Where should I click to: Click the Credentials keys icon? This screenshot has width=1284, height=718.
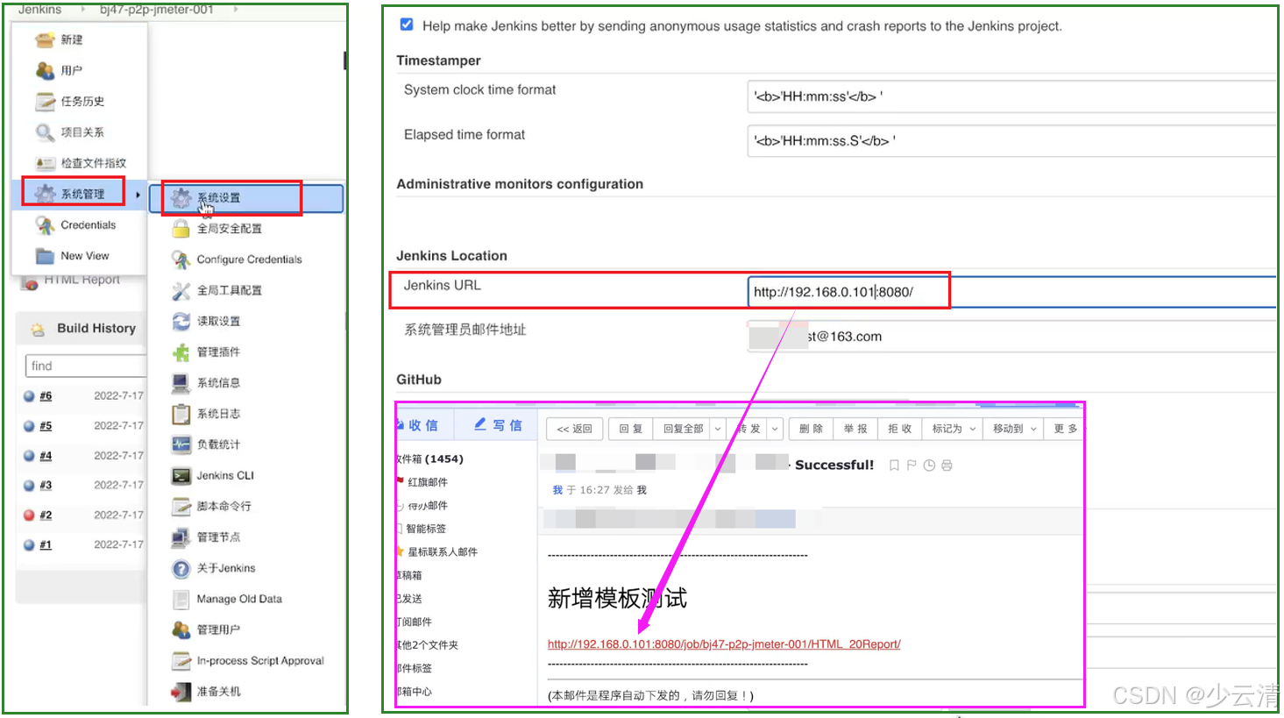[45, 225]
